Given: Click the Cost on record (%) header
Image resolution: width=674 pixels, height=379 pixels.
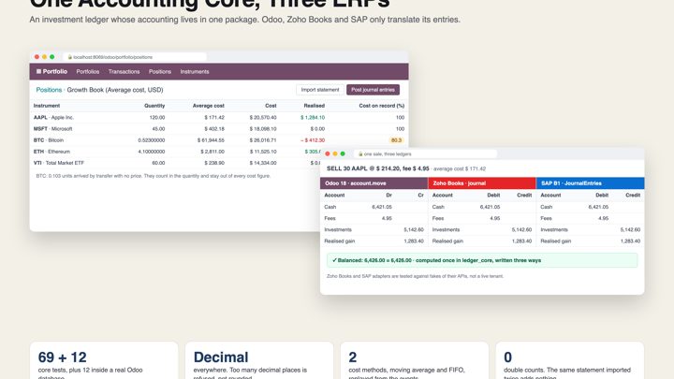Looking at the screenshot, I should 382,106.
